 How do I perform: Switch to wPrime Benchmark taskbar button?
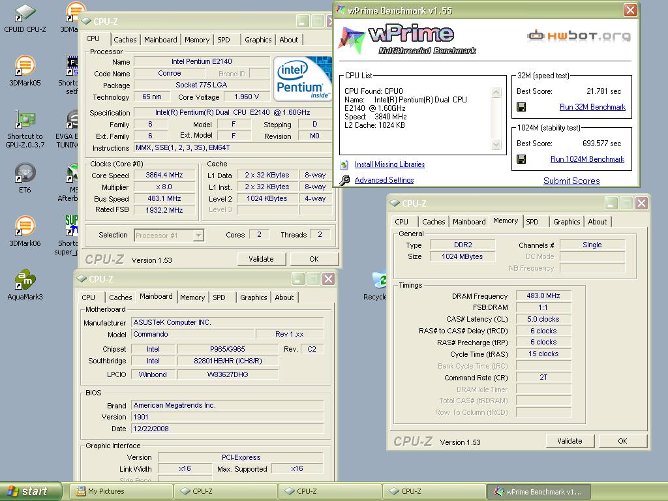(x=539, y=492)
